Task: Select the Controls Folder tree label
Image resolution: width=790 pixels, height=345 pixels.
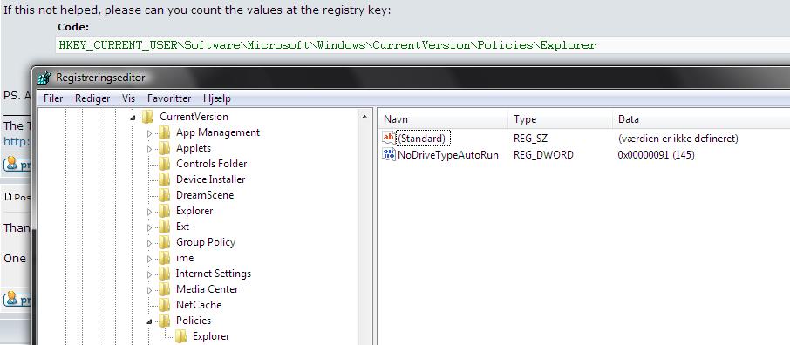Action: coord(212,164)
